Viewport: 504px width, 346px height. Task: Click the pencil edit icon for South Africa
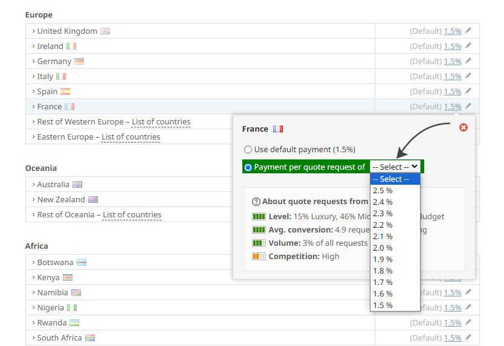468,338
